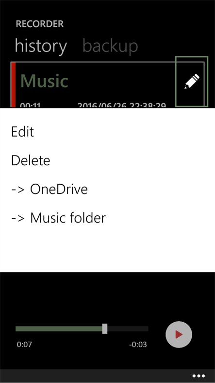This screenshot has height=383, width=215.
Task: Switch to the history tab
Action: click(x=41, y=46)
